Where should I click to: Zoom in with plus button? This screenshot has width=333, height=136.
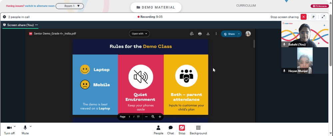(160, 116)
